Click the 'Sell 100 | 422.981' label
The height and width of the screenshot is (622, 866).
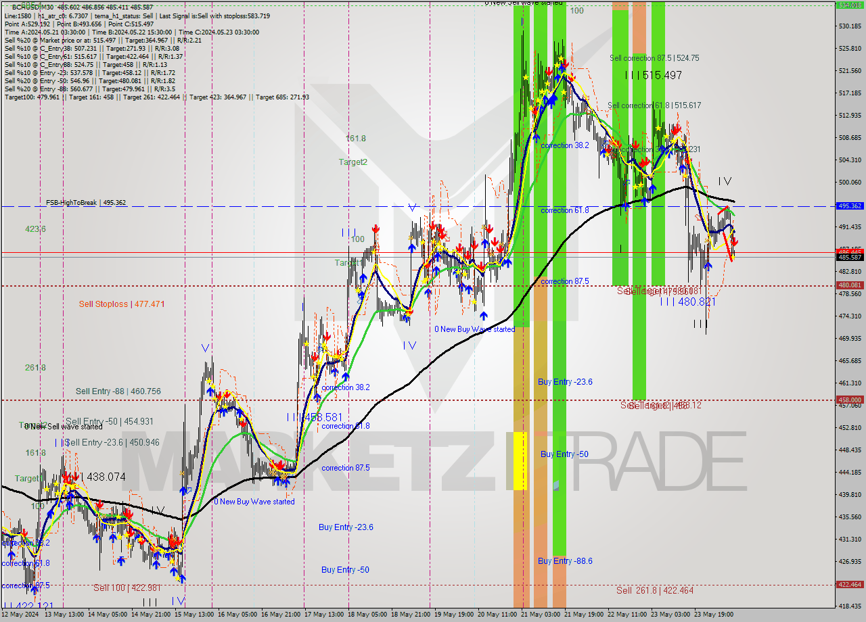click(x=127, y=588)
